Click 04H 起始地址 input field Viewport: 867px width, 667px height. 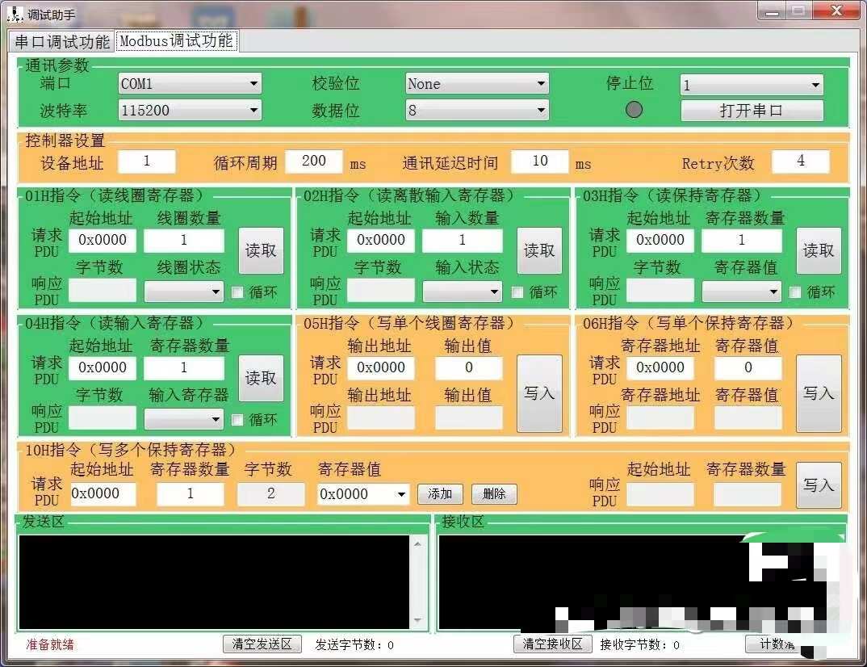click(103, 368)
